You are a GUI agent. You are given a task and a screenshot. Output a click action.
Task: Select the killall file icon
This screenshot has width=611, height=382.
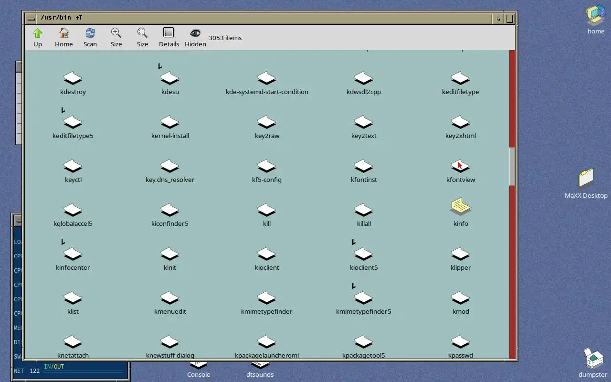(x=364, y=210)
